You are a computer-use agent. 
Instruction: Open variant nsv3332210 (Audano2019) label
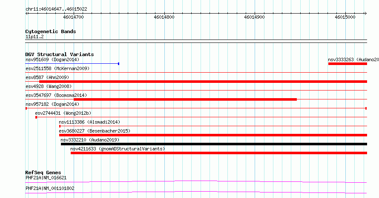coord(90,140)
